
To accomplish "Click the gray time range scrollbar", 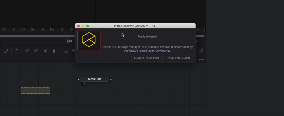I will pos(38,36).
